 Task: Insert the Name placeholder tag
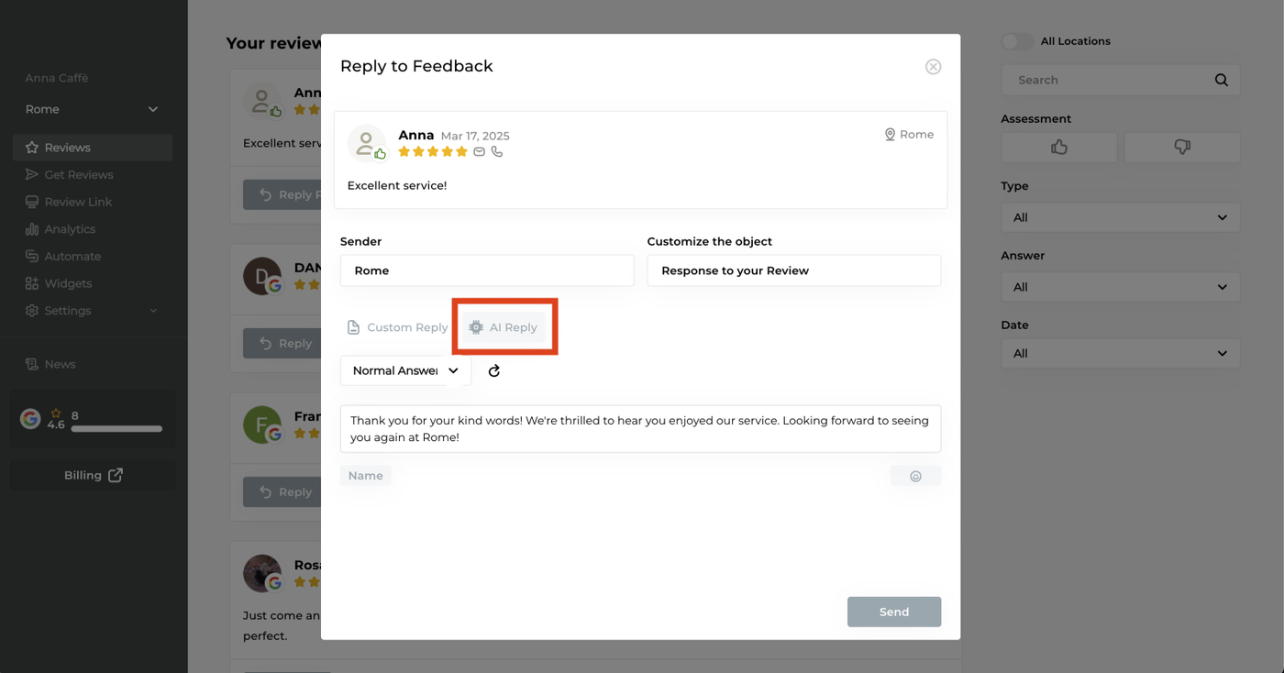pos(365,476)
